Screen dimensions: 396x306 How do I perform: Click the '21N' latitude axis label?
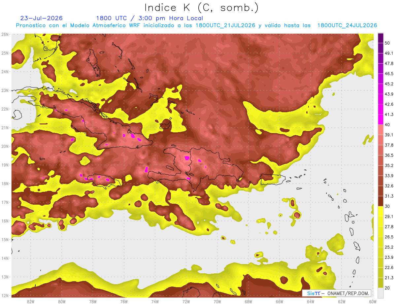point(5,127)
